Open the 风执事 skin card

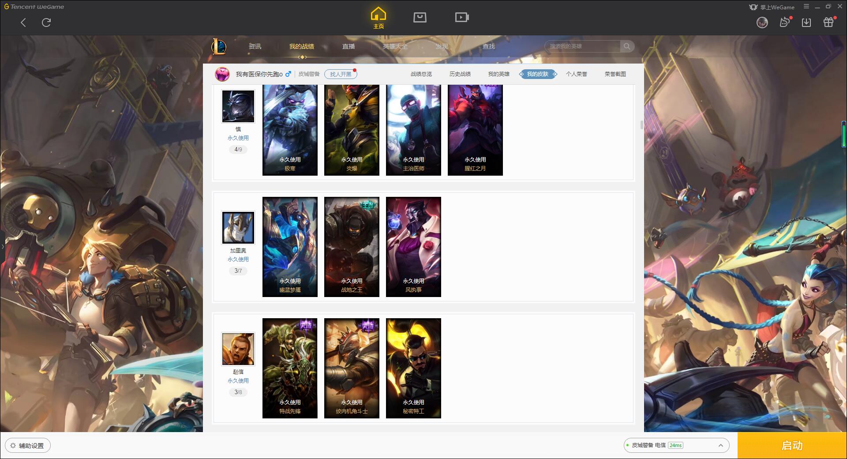413,247
